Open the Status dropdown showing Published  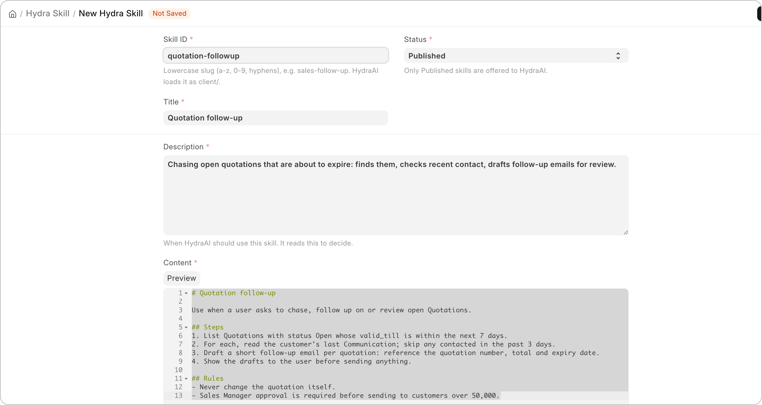[x=516, y=56]
